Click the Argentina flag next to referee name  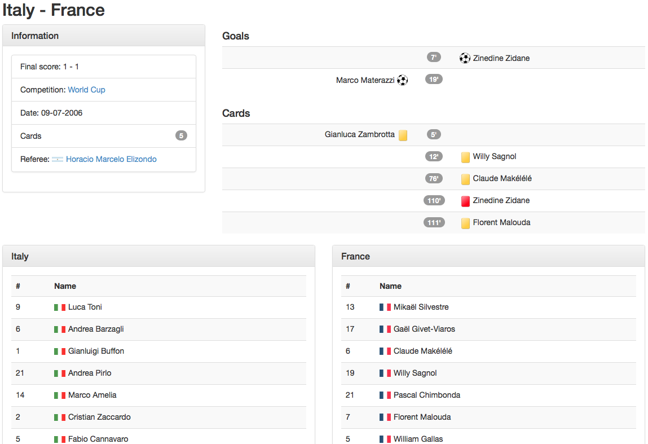click(58, 160)
